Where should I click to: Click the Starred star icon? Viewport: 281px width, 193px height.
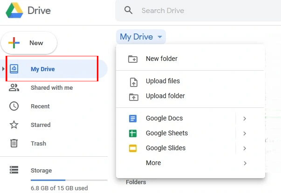pos(14,125)
